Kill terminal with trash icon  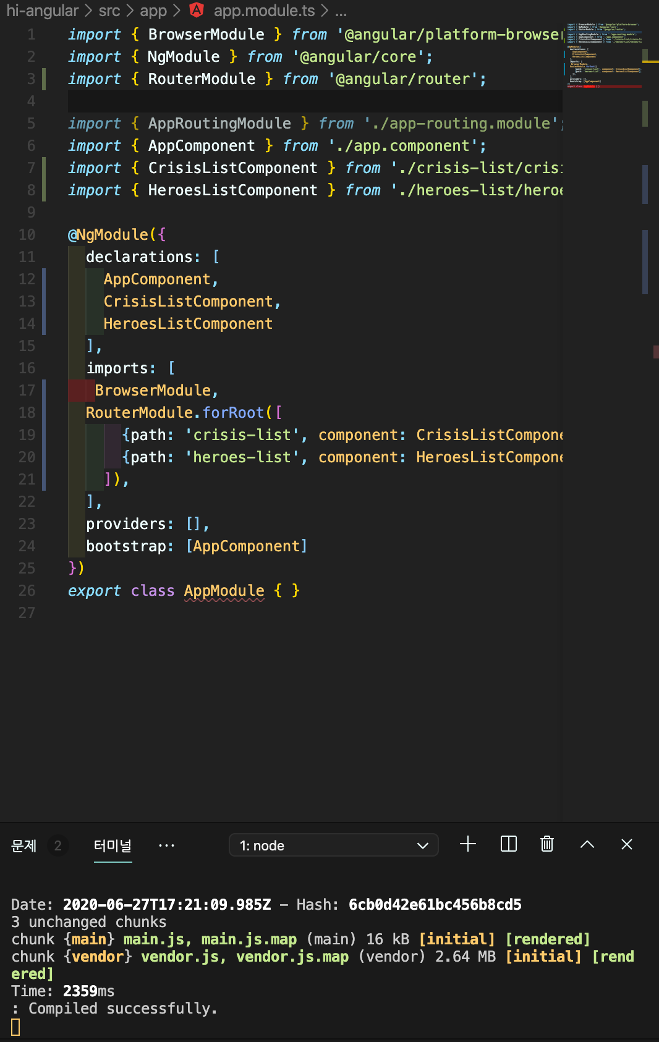(x=547, y=844)
